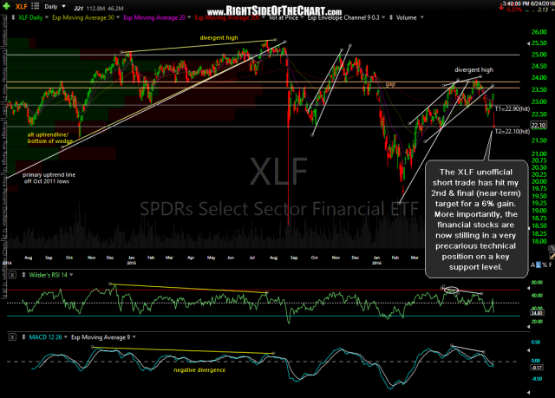Close the MACD 12 26 panel

point(12,337)
